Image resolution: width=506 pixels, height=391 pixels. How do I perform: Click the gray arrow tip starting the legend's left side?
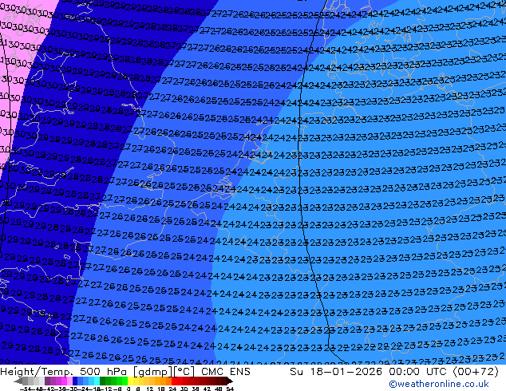18,381
